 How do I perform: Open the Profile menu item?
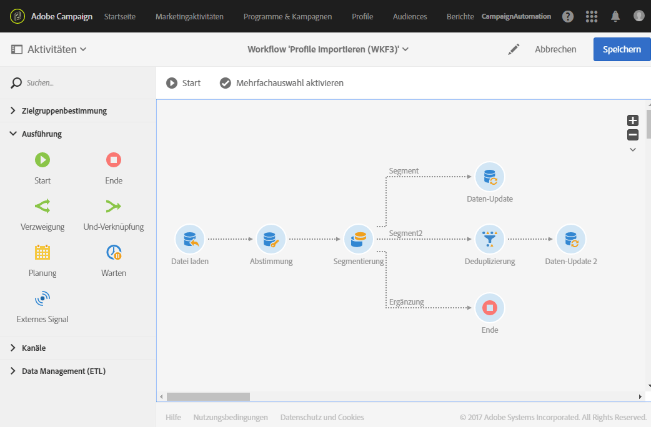(x=362, y=17)
